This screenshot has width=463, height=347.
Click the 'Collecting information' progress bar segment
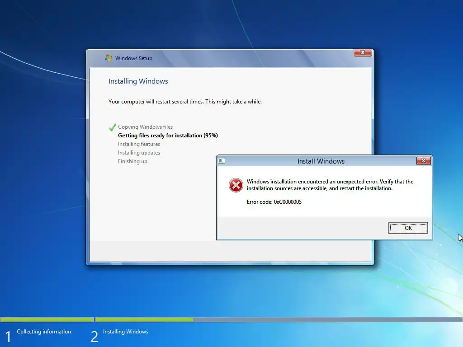coord(47,319)
